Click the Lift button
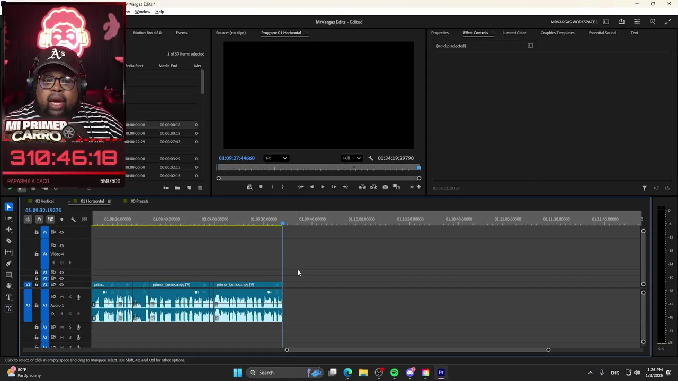678x381 pixels. [x=362, y=187]
